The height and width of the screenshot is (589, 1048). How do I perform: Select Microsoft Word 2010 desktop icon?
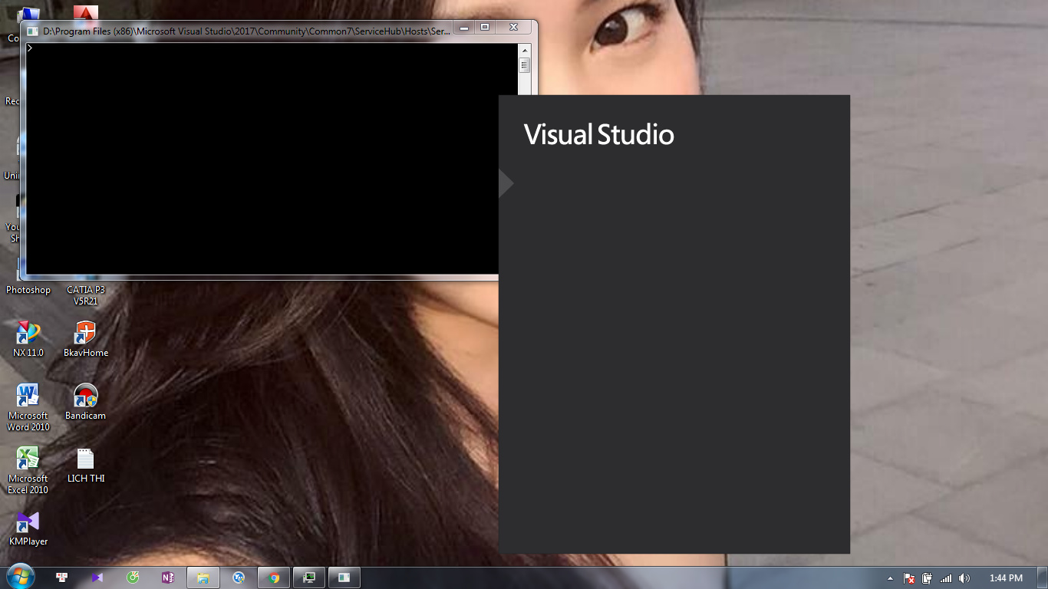pos(28,407)
